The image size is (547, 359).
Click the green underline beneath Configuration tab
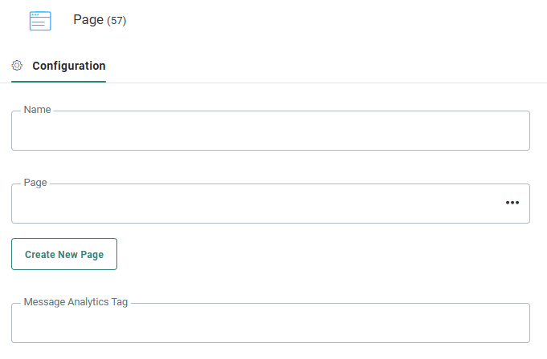59,81
